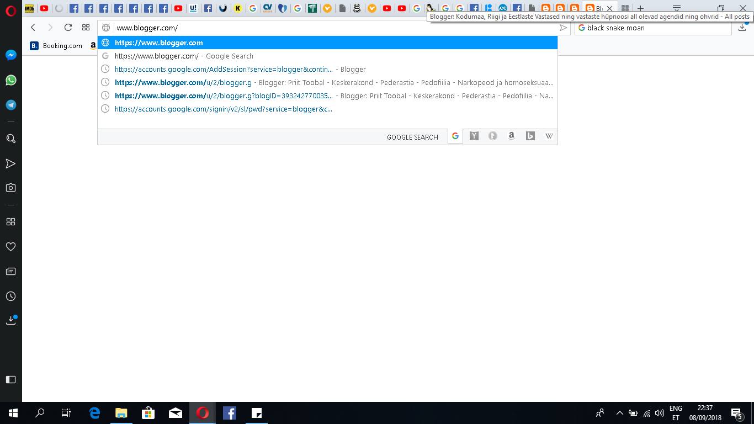The image size is (754, 424).
Task: Open the start page grid button
Action: [x=86, y=28]
